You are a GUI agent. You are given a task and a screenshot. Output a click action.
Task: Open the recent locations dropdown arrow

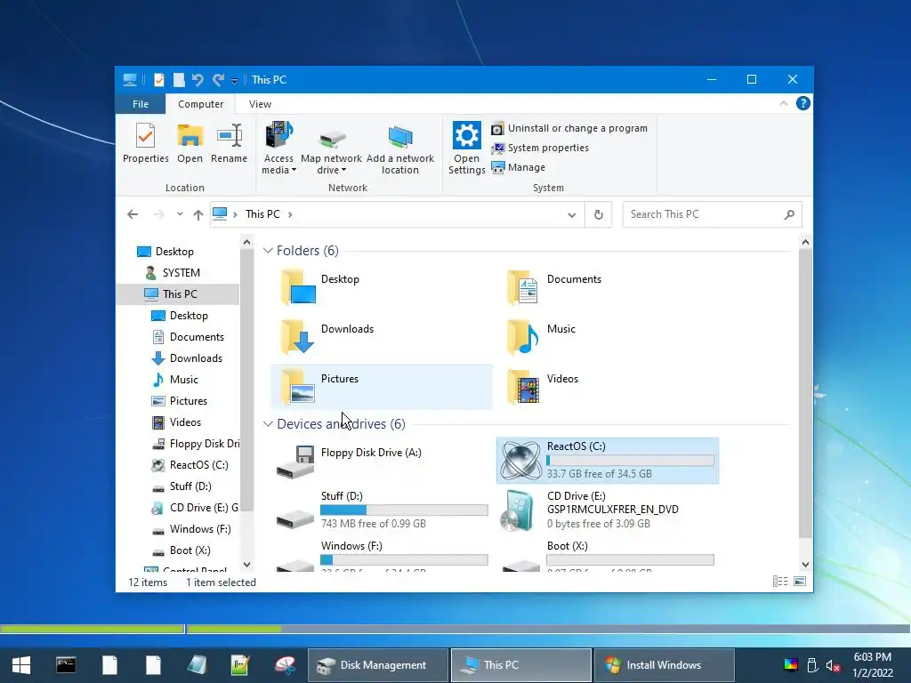click(x=180, y=214)
